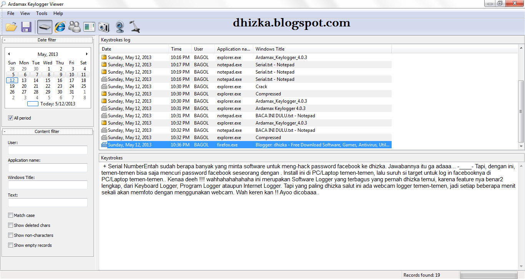The width and height of the screenshot is (525, 279).
Task: Sort by the Time column header
Action: (x=180, y=49)
